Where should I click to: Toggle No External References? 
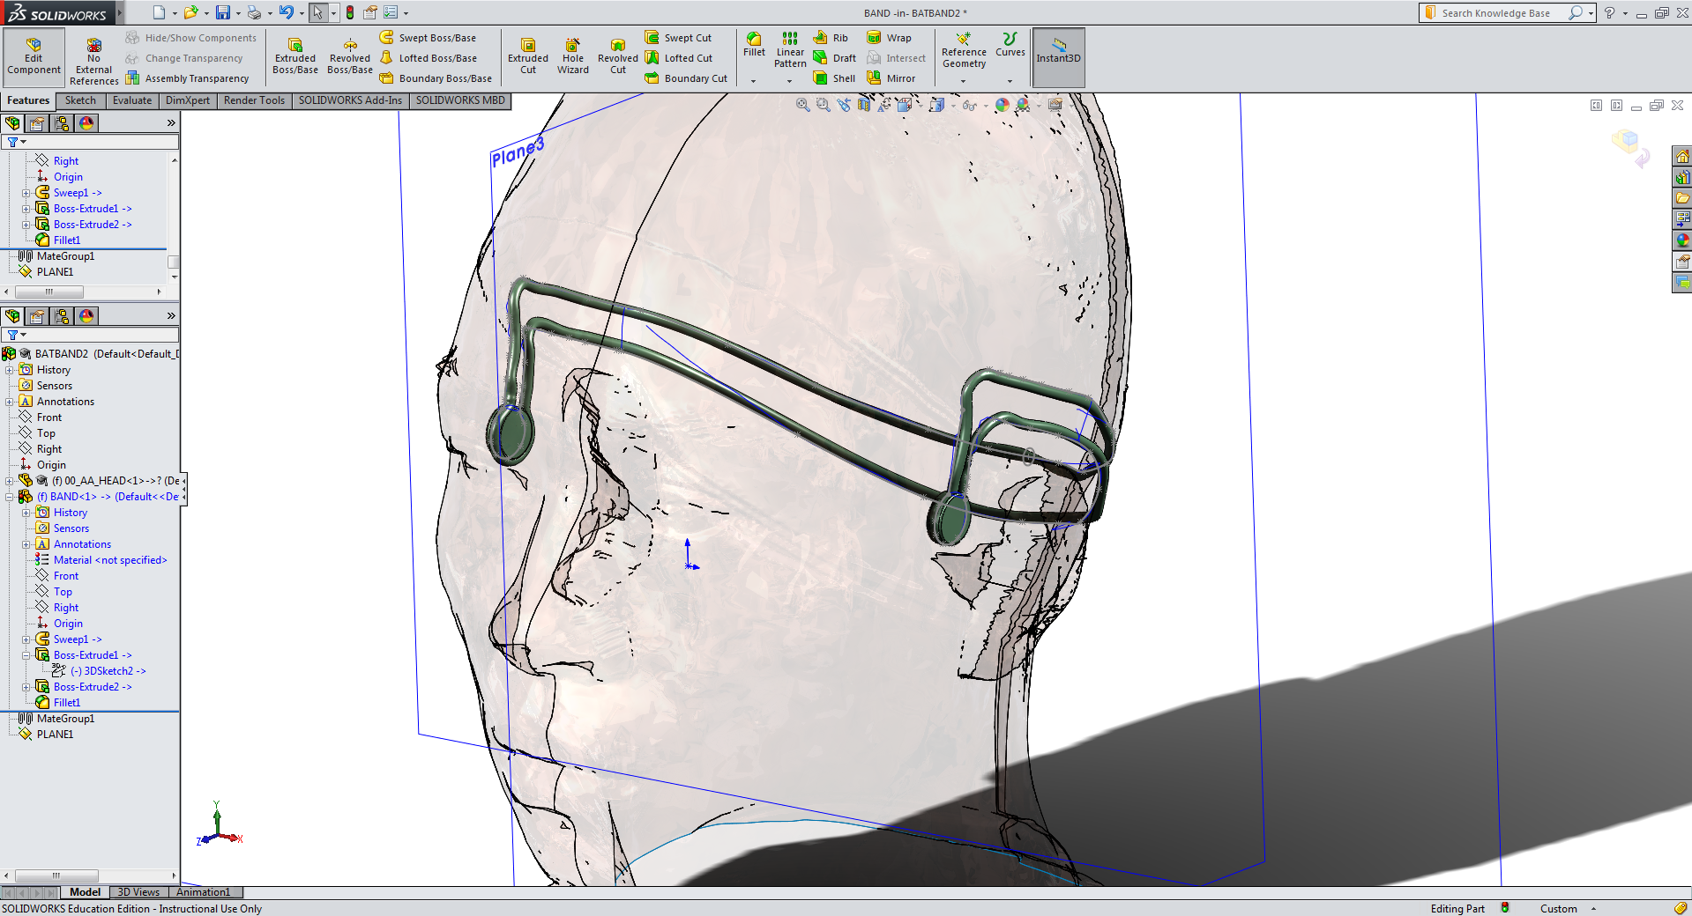click(93, 62)
